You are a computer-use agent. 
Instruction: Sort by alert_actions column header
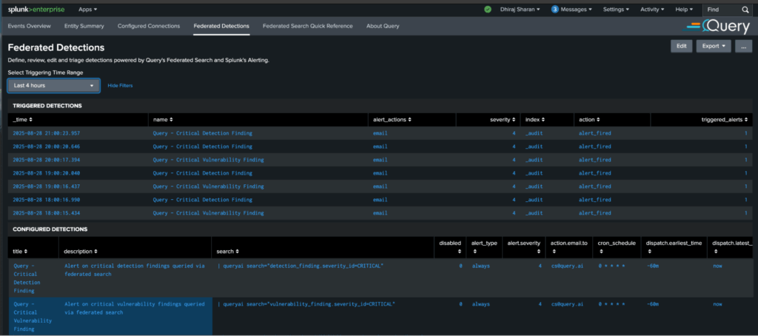[394, 119]
